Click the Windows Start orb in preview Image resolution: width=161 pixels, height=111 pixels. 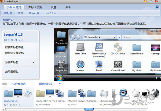tap(60, 78)
